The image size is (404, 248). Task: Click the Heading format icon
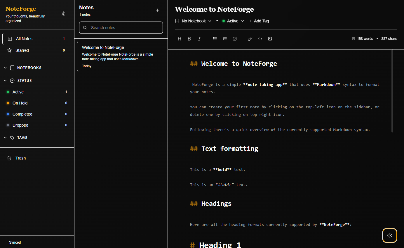click(180, 39)
